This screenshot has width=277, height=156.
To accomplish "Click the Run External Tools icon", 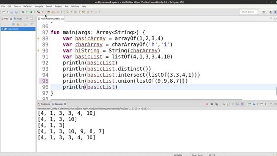I will (x=39, y=12).
